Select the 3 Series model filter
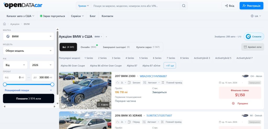Image resolution: width=268 pixels, height=129 pixels. (116, 58)
